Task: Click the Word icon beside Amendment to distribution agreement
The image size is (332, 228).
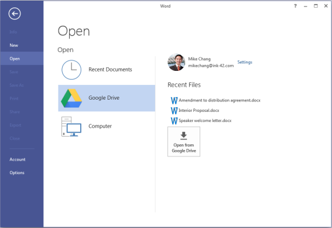Action: point(174,100)
